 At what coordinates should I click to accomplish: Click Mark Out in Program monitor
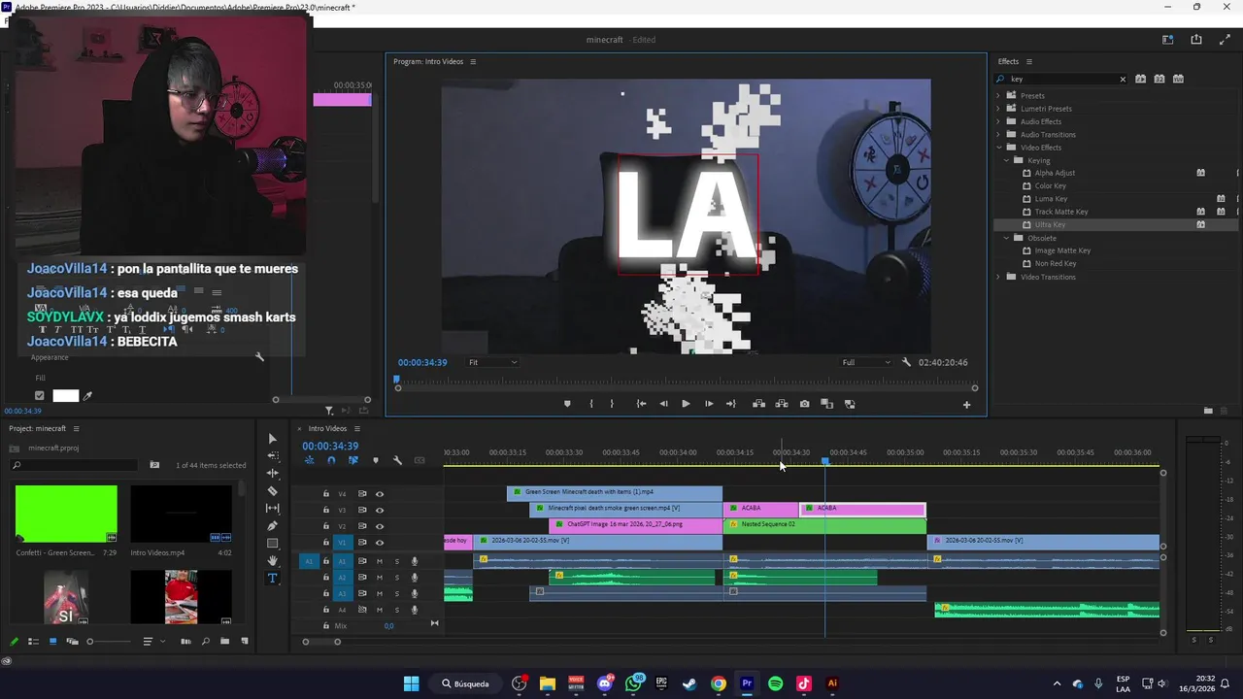click(612, 404)
